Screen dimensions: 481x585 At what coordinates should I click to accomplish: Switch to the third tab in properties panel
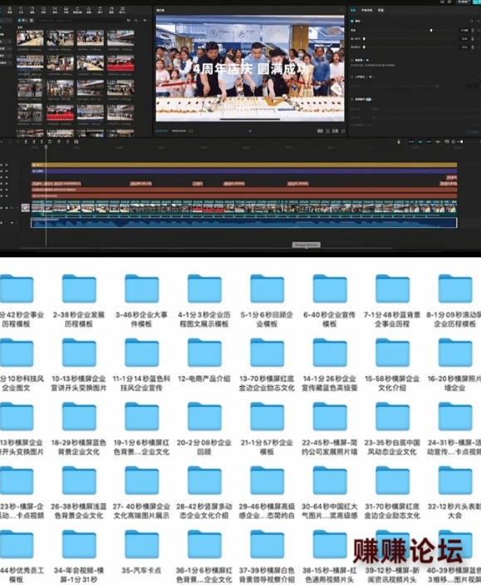click(x=380, y=10)
